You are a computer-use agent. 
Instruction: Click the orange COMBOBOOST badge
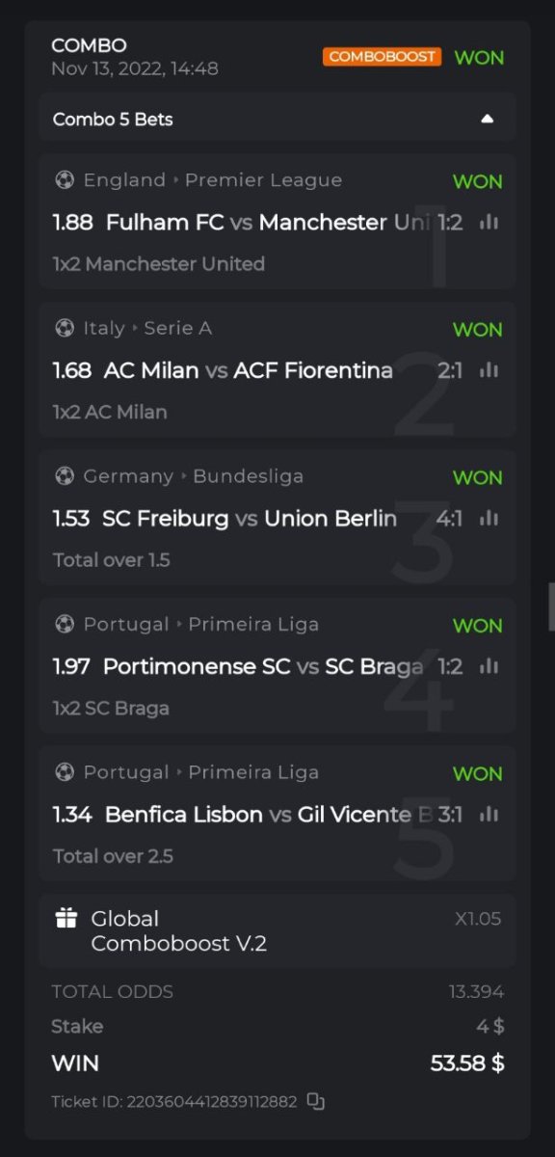click(383, 57)
